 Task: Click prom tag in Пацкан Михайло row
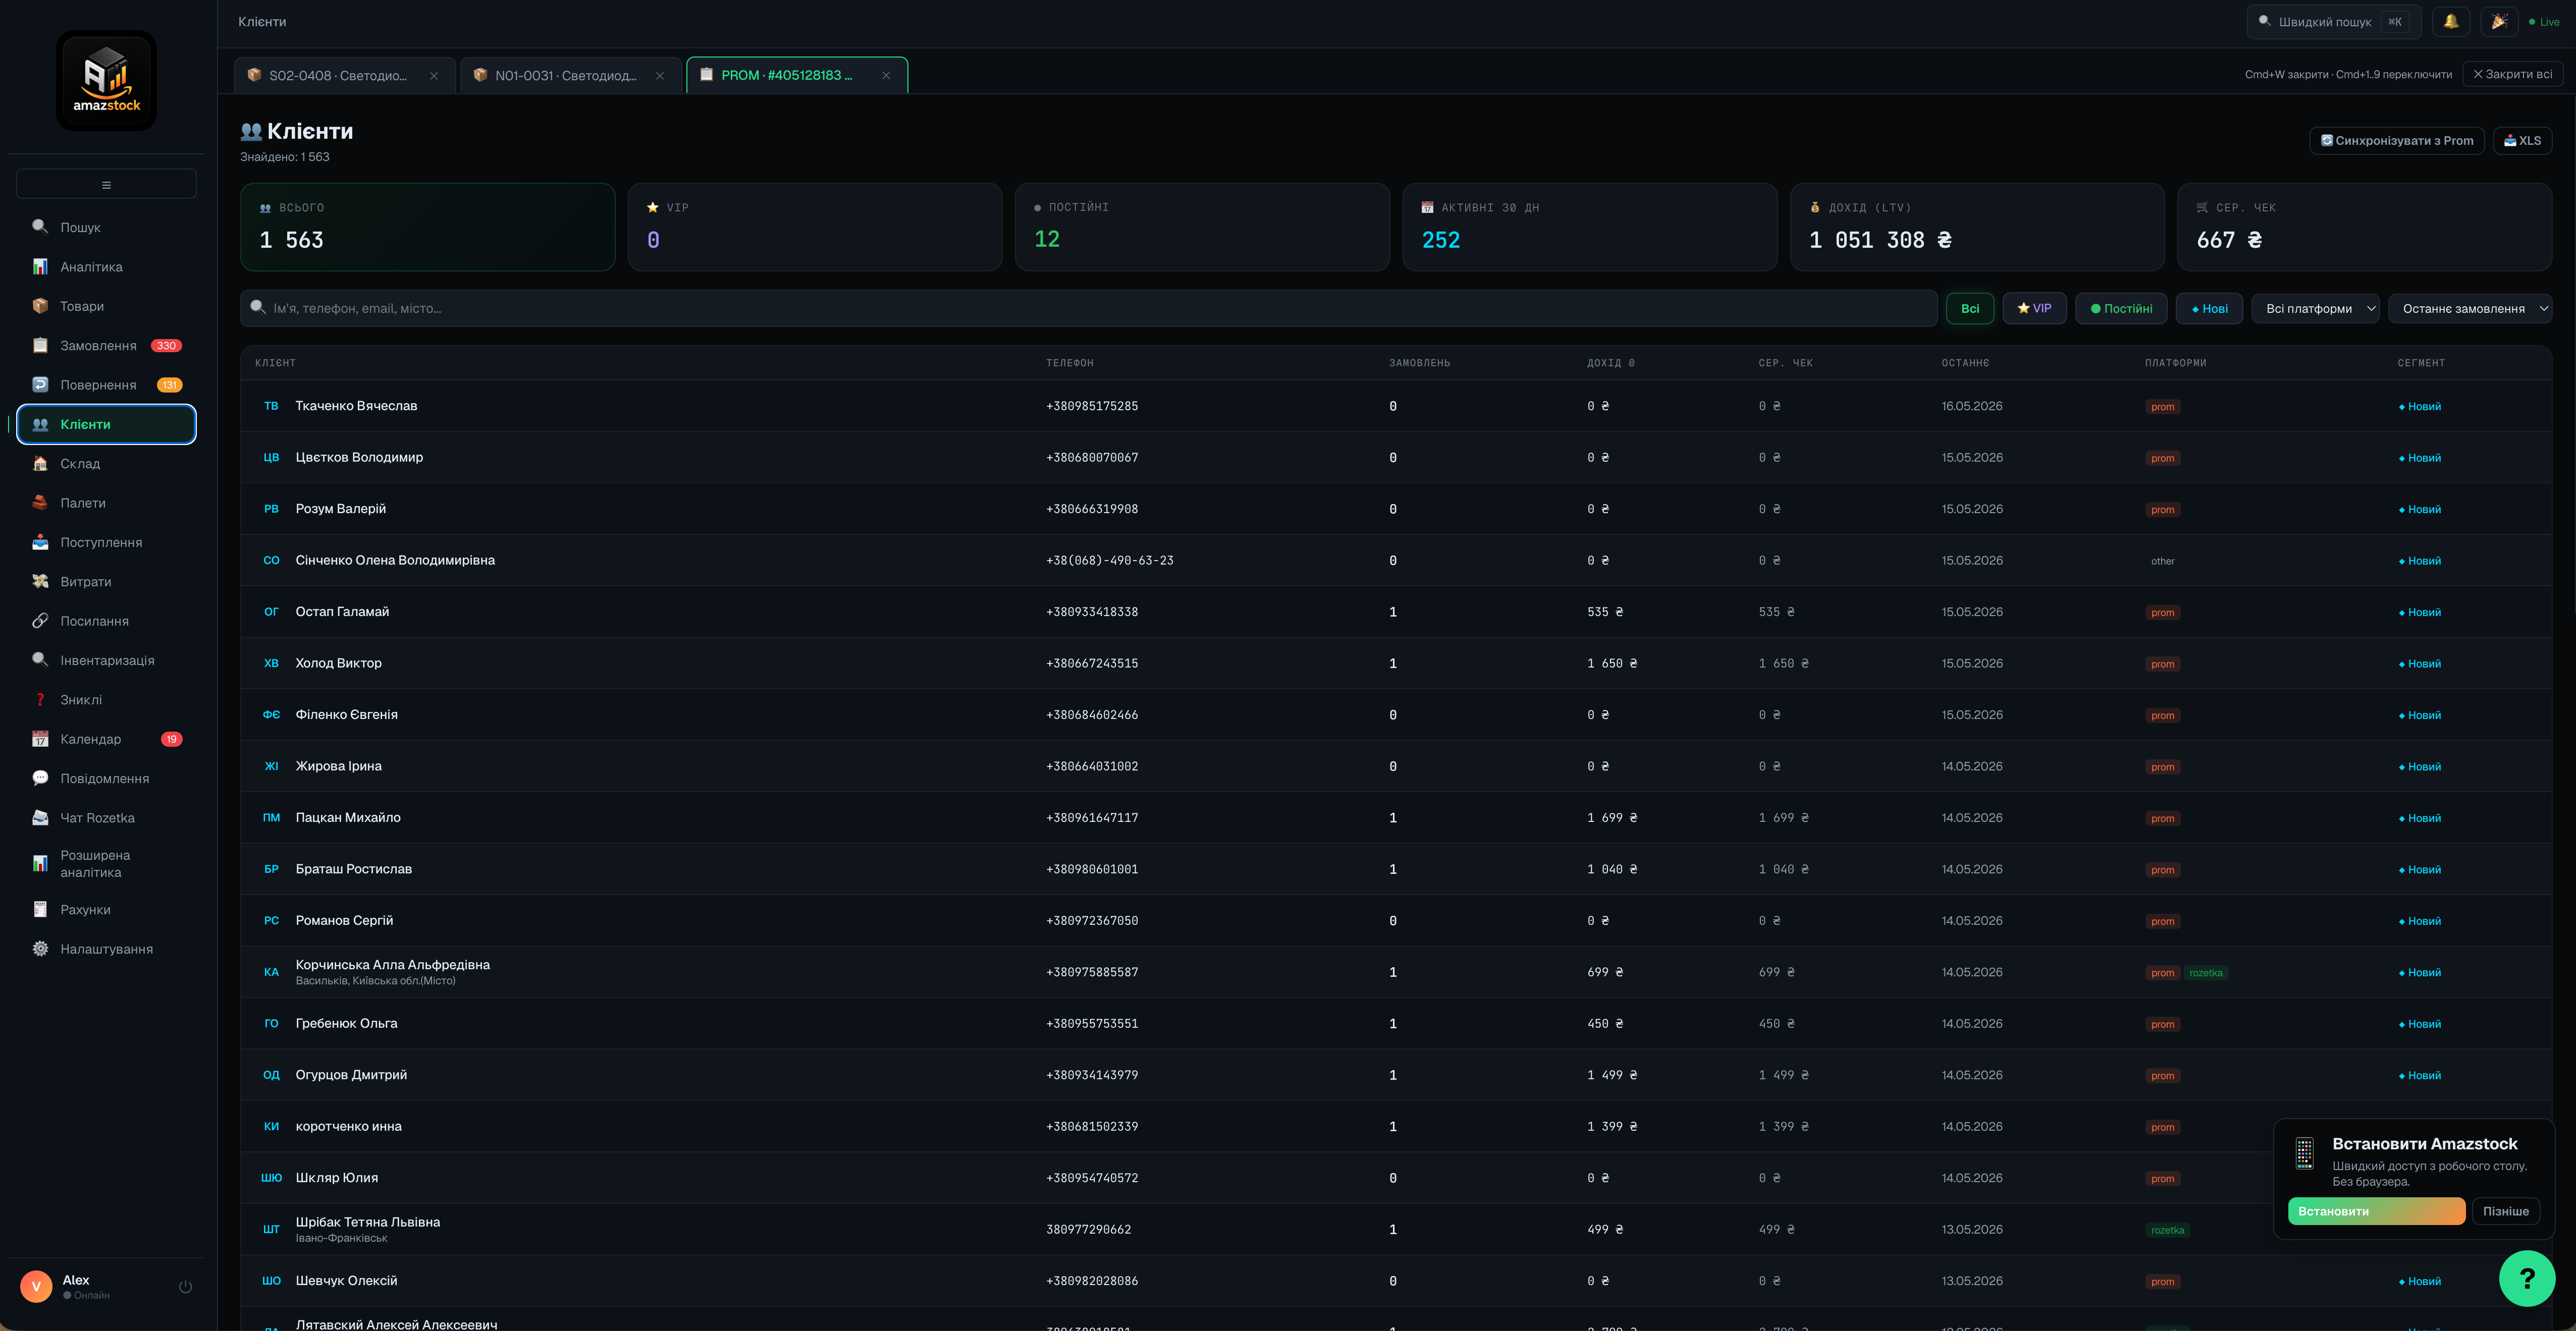[x=2162, y=819]
